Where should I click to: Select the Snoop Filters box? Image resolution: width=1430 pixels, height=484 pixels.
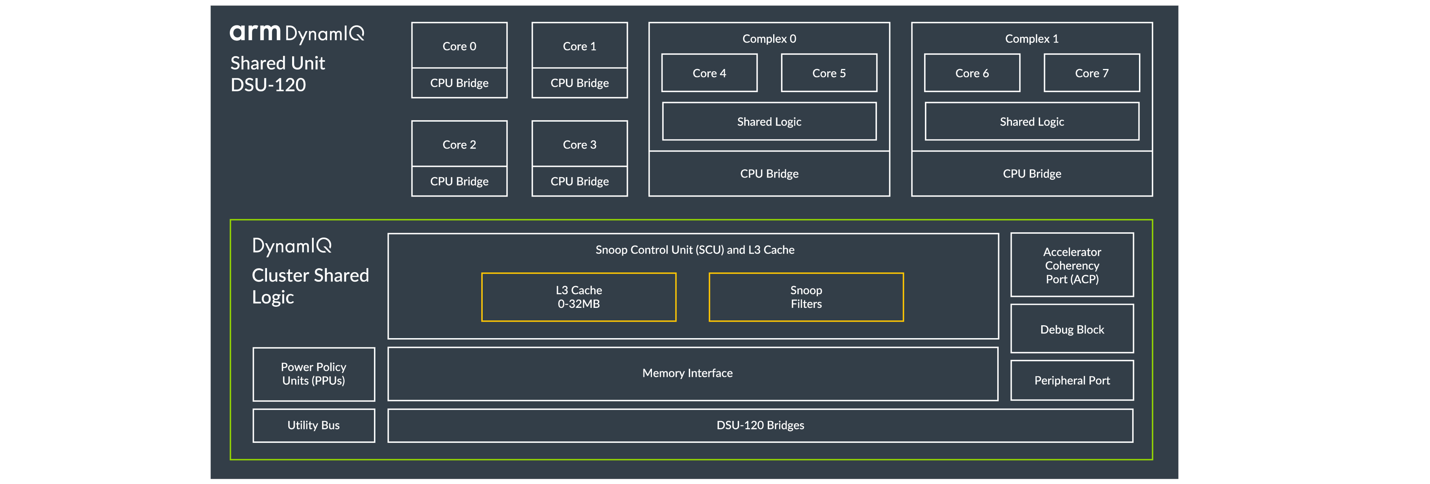[806, 297]
